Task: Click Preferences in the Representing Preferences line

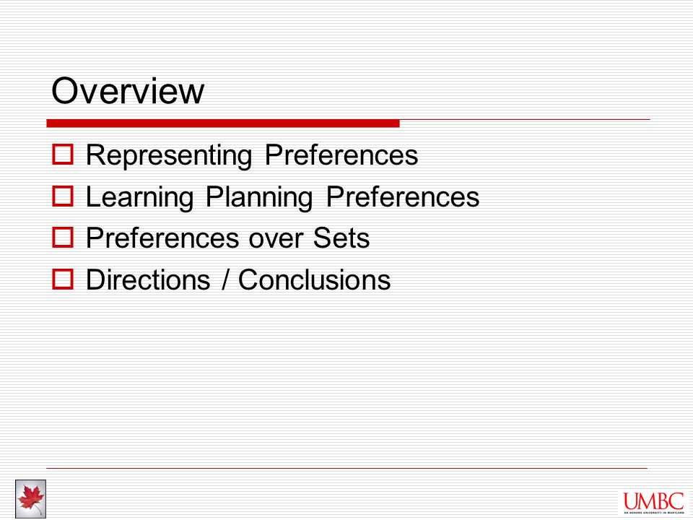Action: (341, 155)
